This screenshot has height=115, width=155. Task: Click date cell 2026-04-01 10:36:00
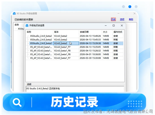(x=90, y=54)
